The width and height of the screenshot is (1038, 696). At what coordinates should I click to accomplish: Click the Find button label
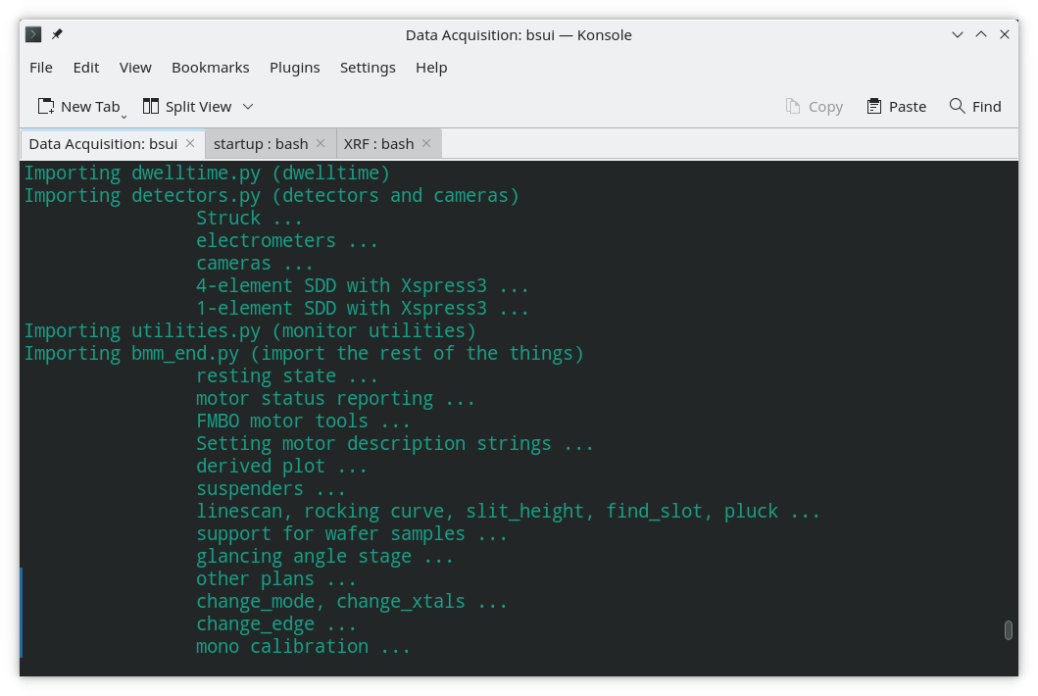[986, 107]
